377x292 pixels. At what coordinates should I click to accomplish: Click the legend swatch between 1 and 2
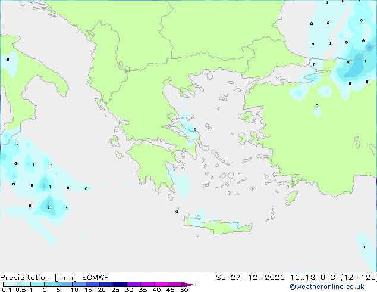37,284
